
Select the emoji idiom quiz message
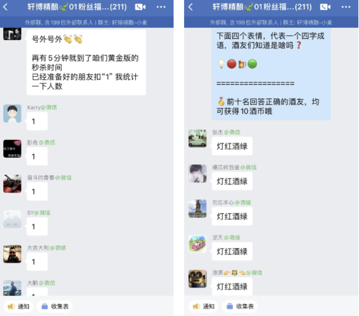(x=271, y=74)
